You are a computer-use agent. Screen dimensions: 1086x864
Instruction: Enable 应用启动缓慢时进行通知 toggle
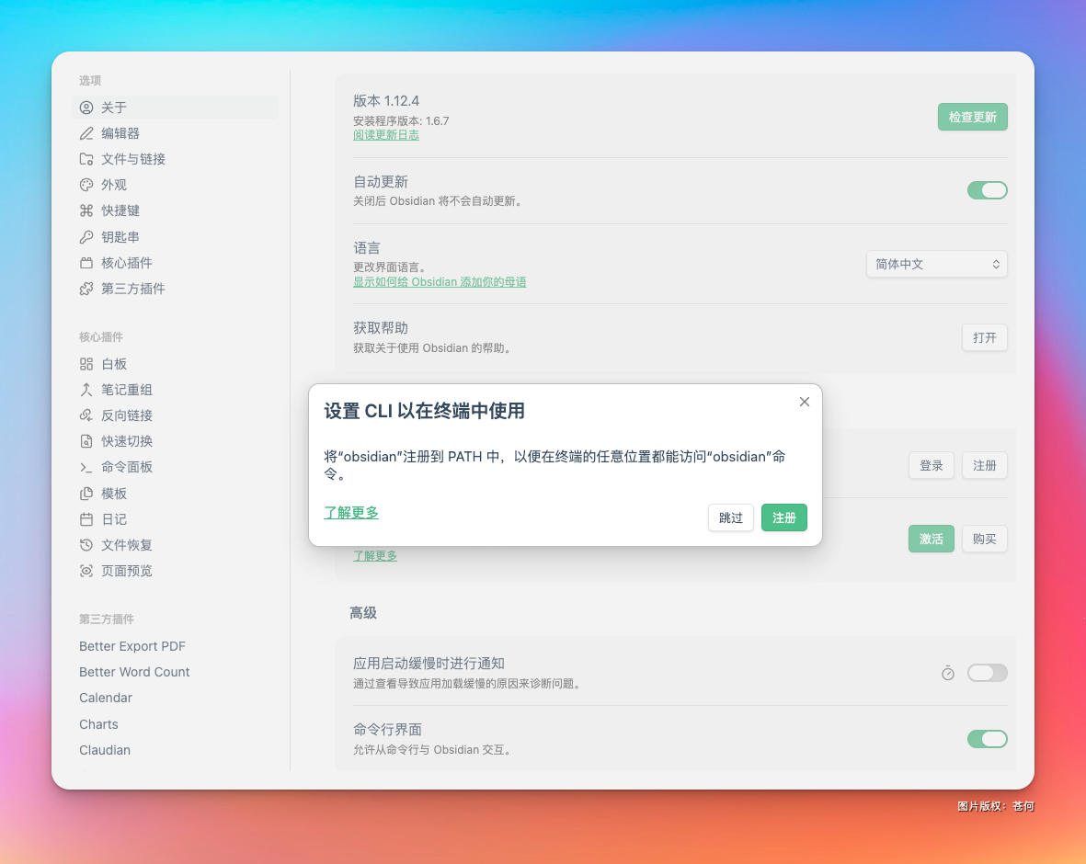tap(987, 673)
